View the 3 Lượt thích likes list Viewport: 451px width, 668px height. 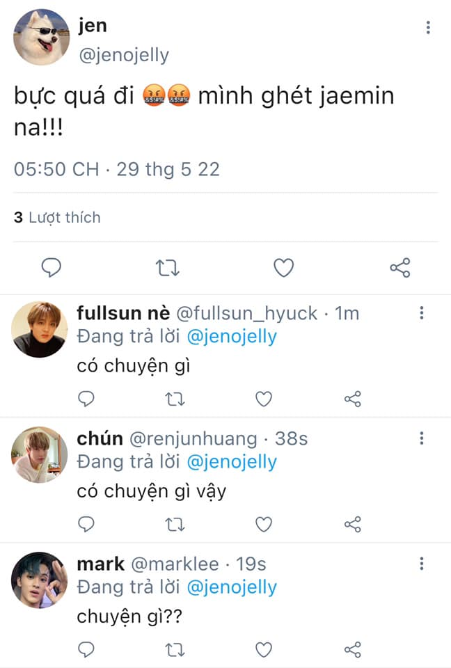(57, 218)
